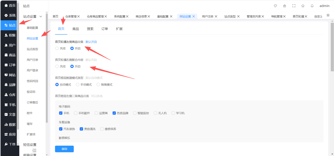Open the 应用 sidebar menu
The width and height of the screenshot is (334, 156).
(9, 134)
